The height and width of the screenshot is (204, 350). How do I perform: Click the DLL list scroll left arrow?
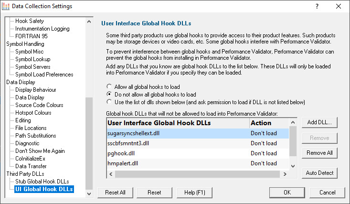click(111, 174)
